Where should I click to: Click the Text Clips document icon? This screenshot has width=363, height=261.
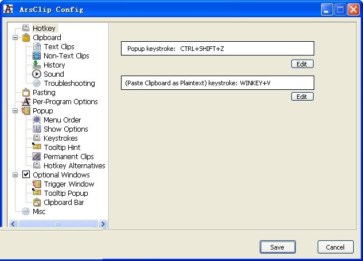coord(37,46)
